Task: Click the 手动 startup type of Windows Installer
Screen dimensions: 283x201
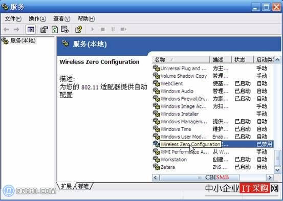Action: (x=262, y=114)
